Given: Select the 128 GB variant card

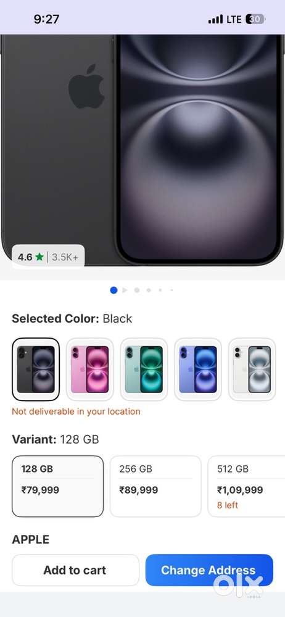Looking at the screenshot, I should [x=58, y=486].
